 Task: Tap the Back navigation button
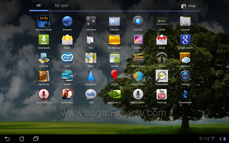point(7,139)
